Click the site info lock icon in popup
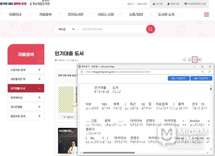215x156 pixels. [82, 72]
